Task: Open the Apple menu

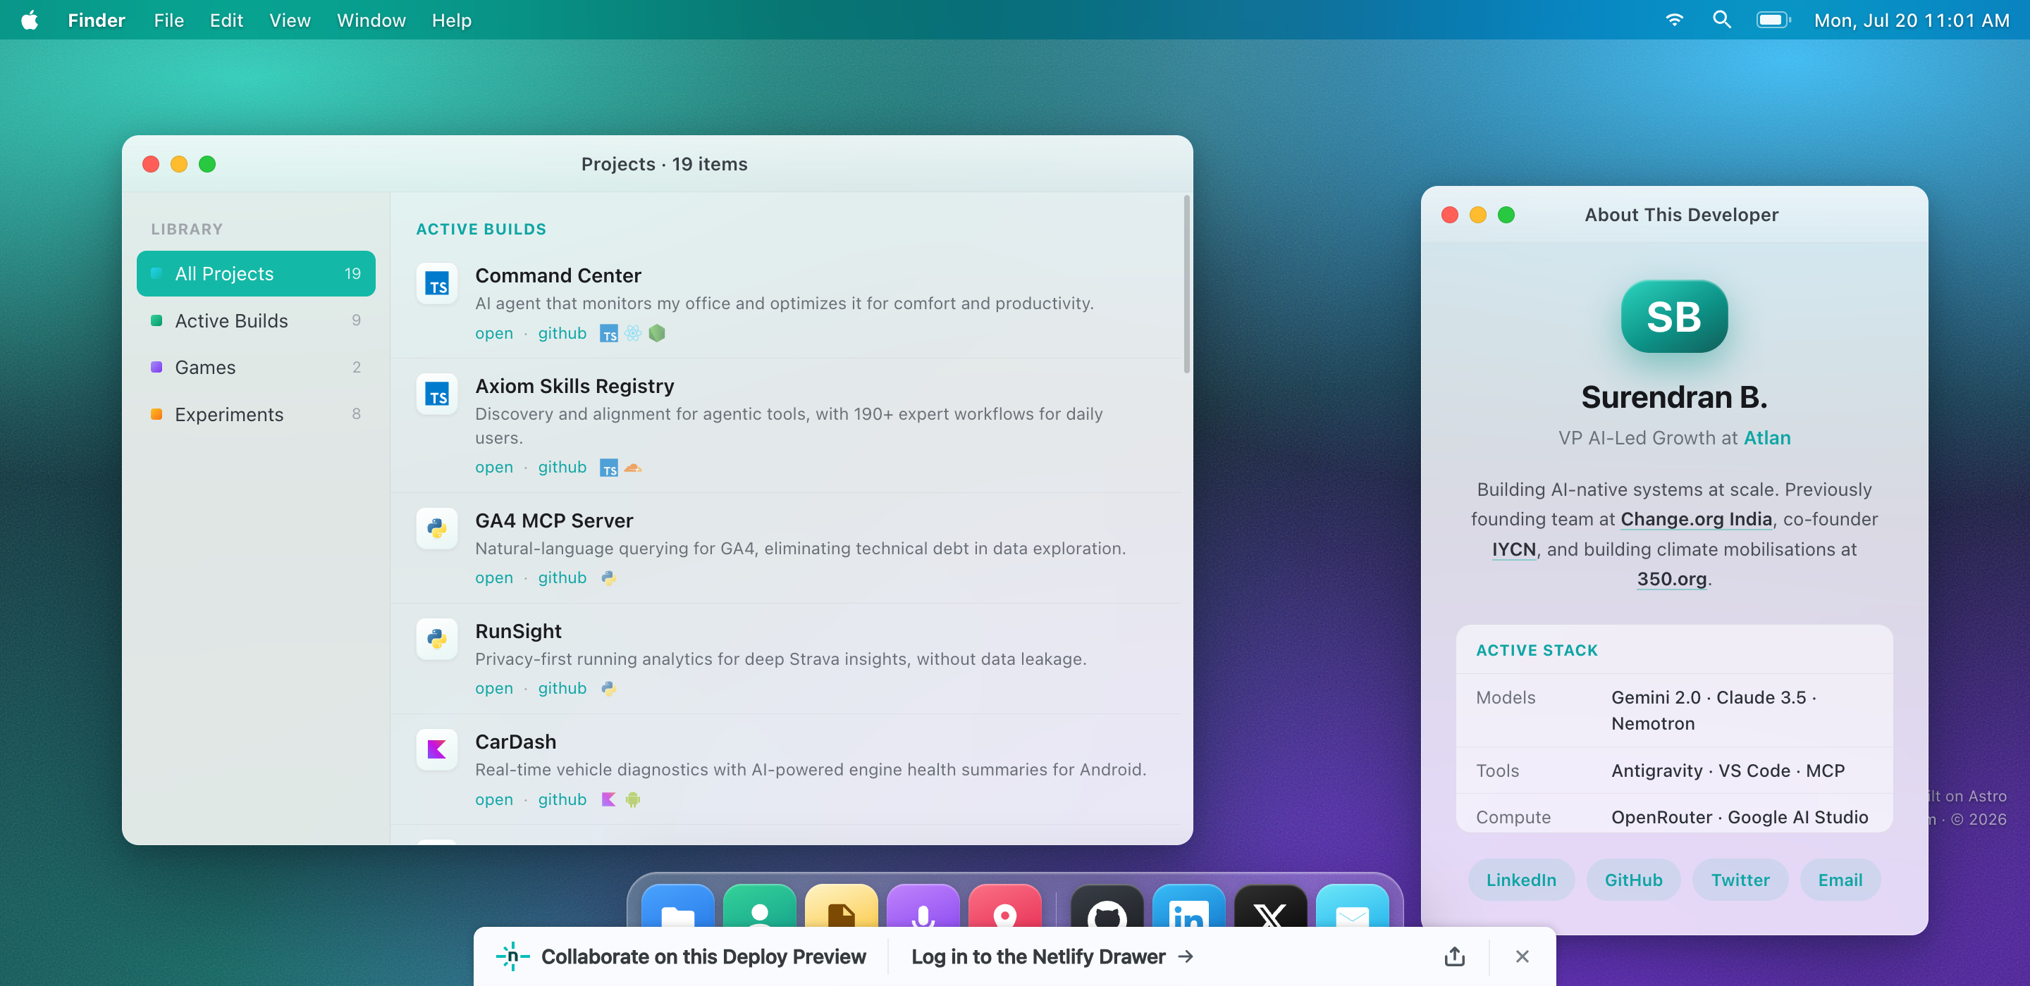Action: [30, 20]
